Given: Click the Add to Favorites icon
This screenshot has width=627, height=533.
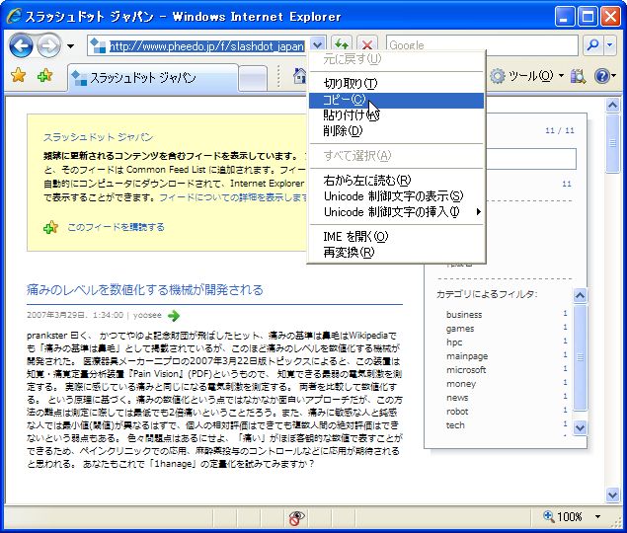Looking at the screenshot, I should tap(44, 75).
